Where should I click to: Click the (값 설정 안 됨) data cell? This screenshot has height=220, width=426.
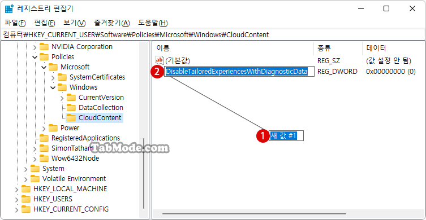click(389, 60)
